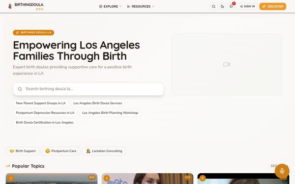This screenshot has height=184, width=295.
Task: Click the header search icon
Action: [213, 6]
